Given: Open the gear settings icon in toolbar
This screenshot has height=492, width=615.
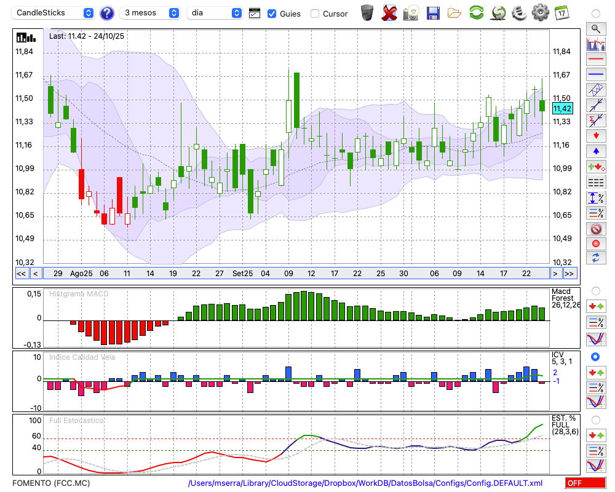Looking at the screenshot, I should tap(540, 12).
